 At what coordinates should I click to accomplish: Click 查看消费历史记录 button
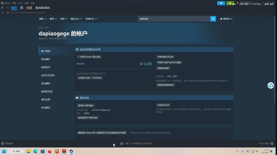[x=166, y=57]
